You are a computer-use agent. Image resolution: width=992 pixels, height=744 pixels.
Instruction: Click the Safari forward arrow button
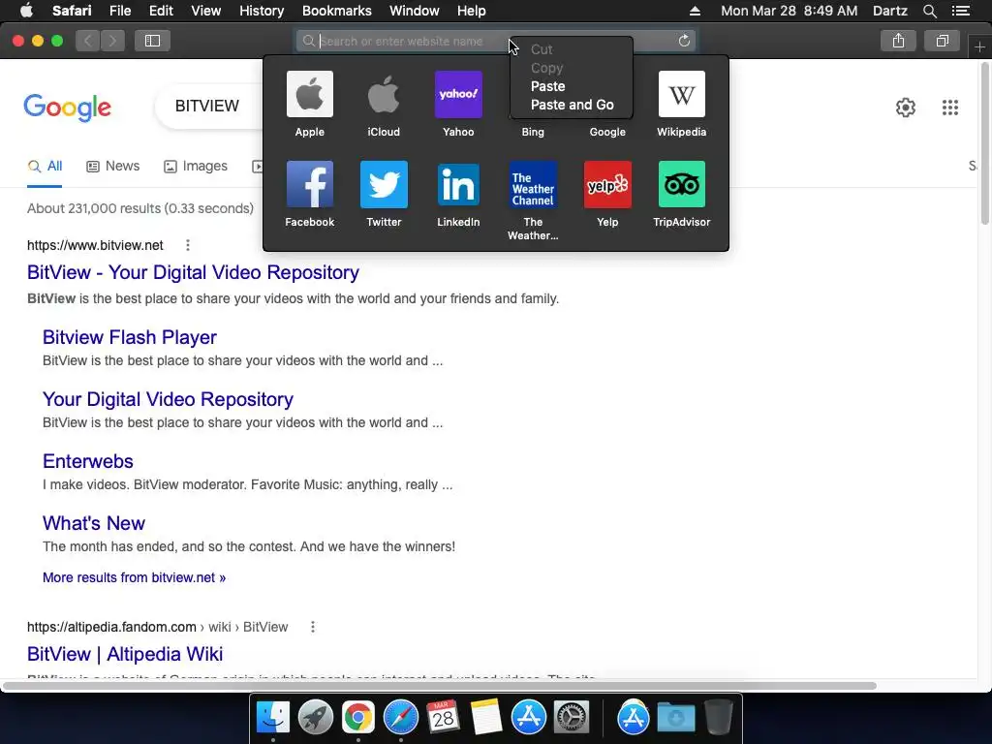point(112,41)
